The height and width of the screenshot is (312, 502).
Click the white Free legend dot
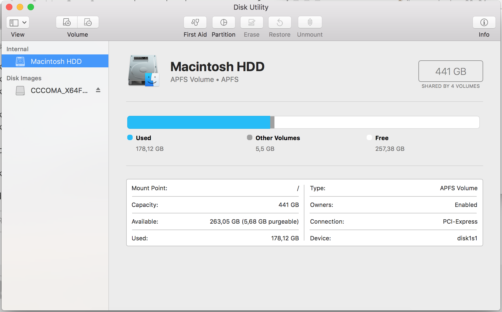point(369,138)
